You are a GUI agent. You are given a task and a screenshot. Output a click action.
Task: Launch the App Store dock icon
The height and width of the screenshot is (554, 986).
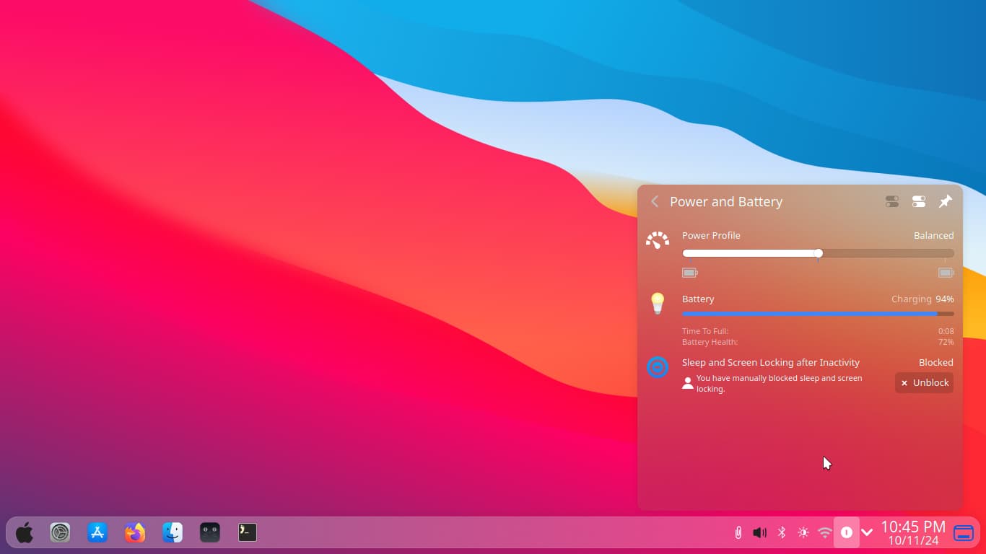click(97, 532)
